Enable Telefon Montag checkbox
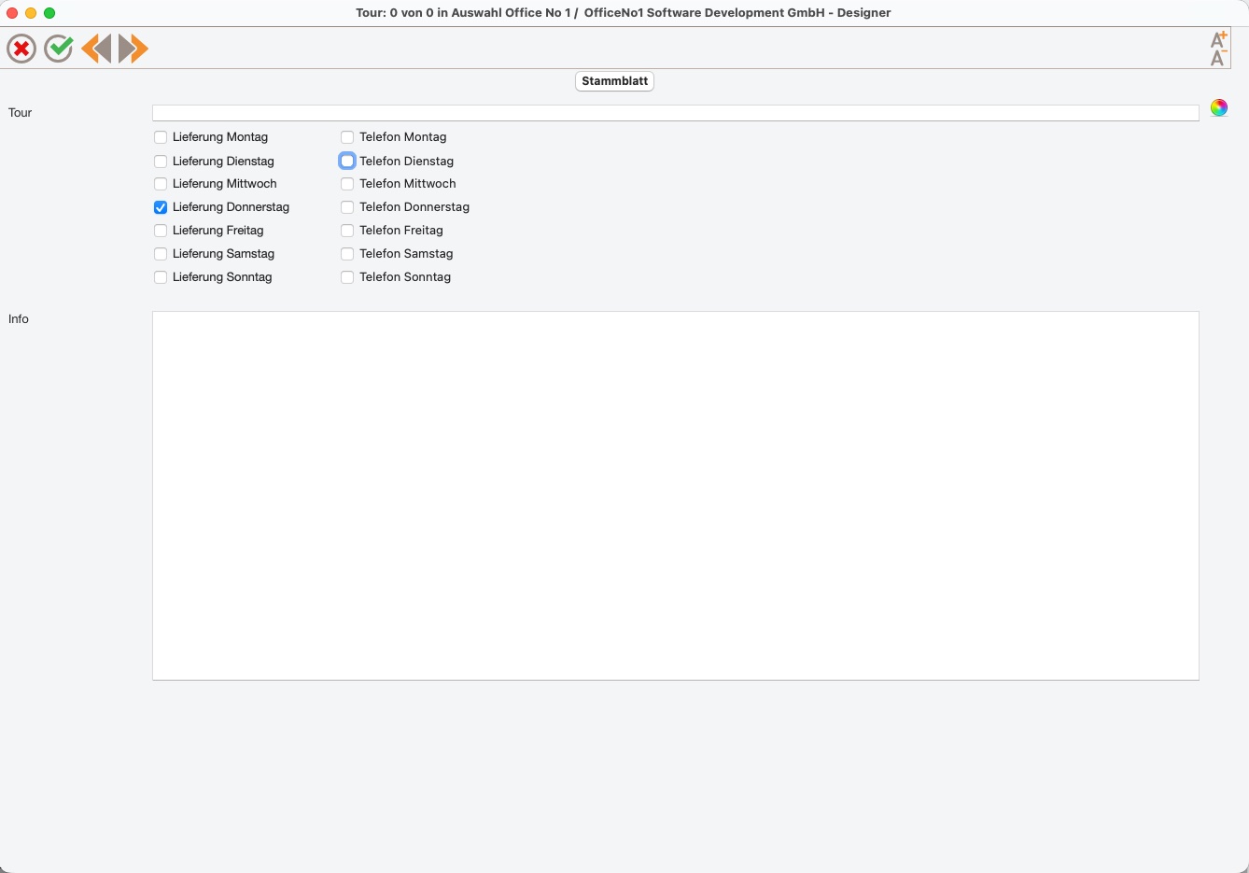The height and width of the screenshot is (873, 1249). coord(347,137)
